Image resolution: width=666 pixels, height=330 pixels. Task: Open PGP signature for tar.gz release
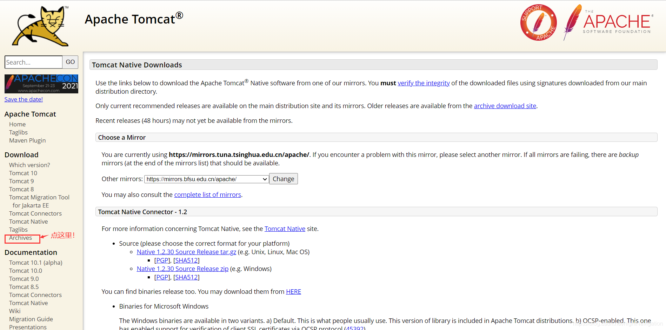point(161,260)
